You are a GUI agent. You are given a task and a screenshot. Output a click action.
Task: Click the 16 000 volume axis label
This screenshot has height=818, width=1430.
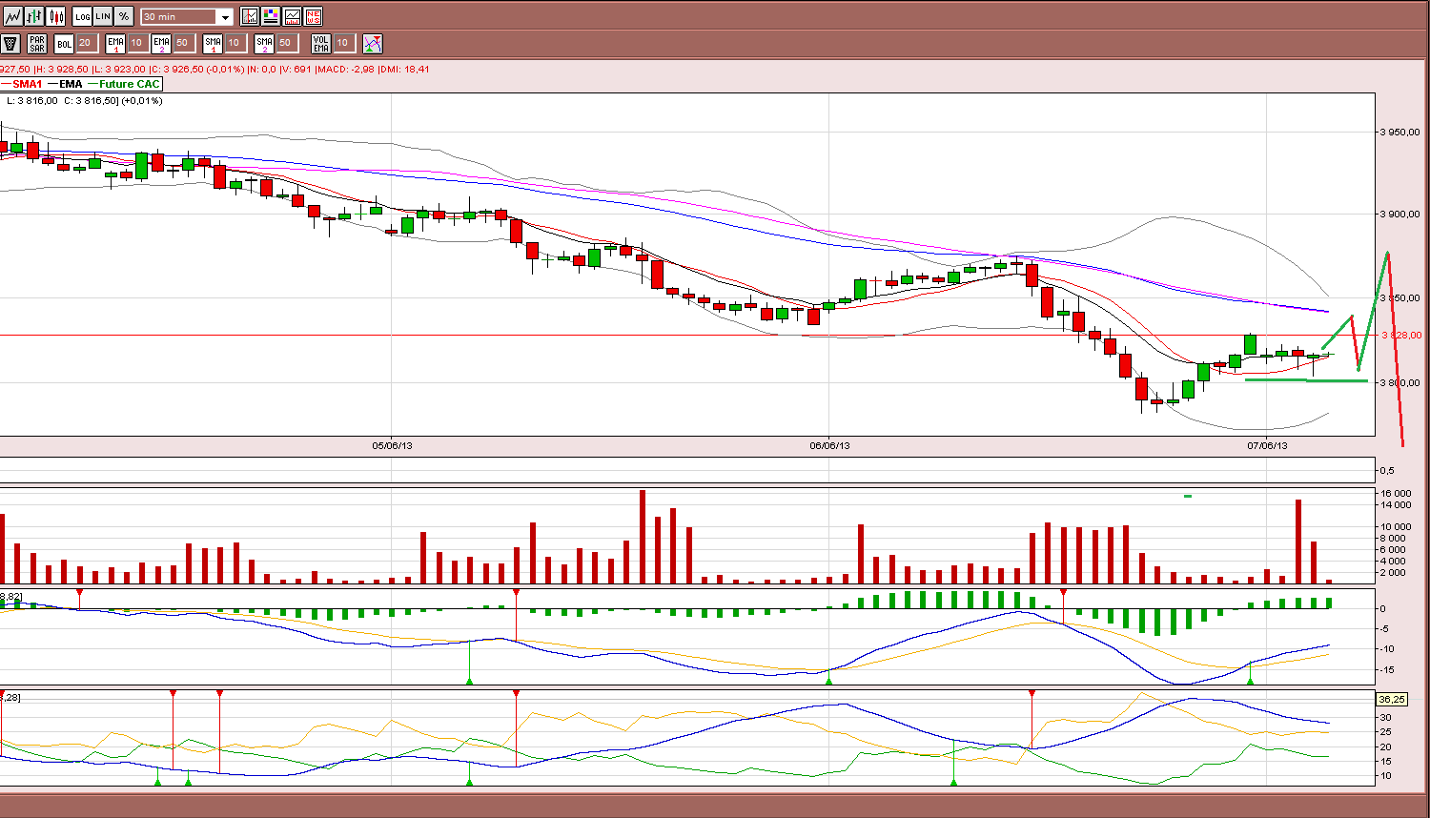pyautogui.click(x=1398, y=493)
